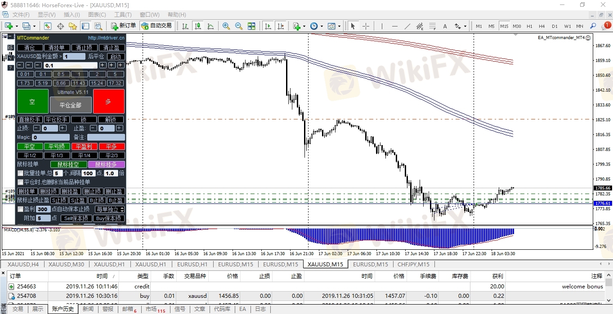Enable the 批量挂单 batch order checkbox
The height and width of the screenshot is (314, 613).
click(20, 173)
